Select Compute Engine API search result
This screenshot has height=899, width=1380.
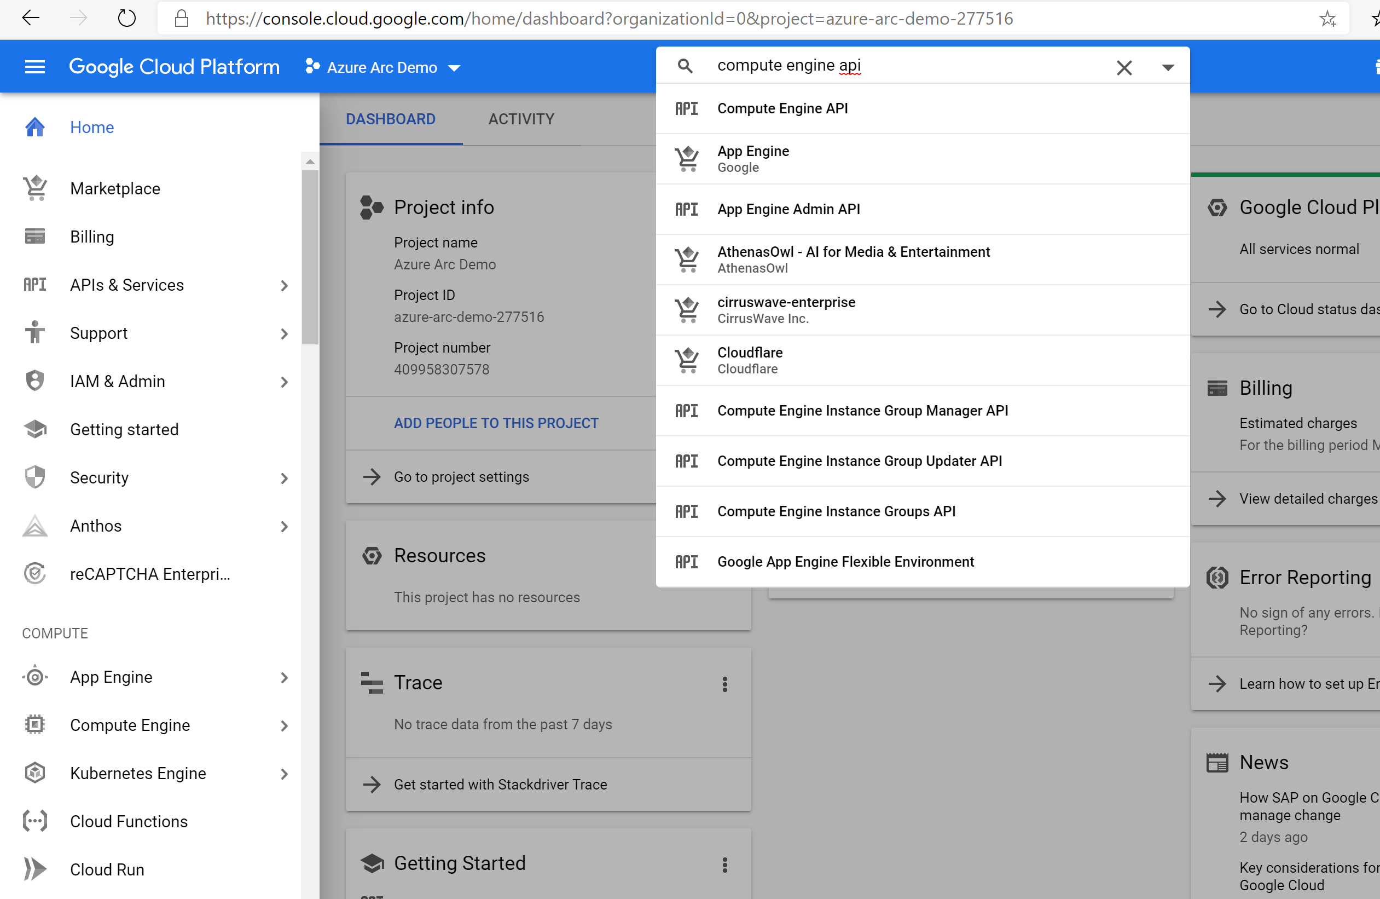(x=923, y=108)
